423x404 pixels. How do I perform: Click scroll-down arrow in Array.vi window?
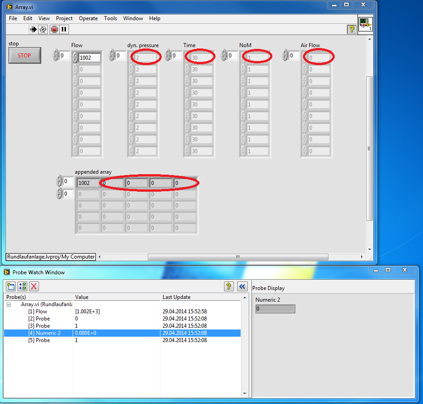coord(370,249)
